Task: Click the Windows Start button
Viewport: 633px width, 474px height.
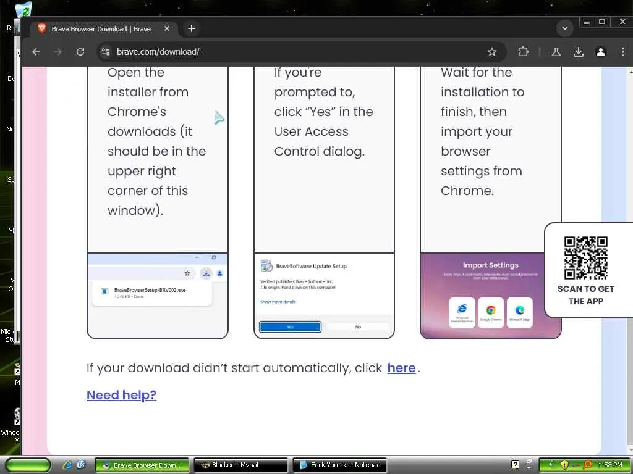Action: [28, 465]
